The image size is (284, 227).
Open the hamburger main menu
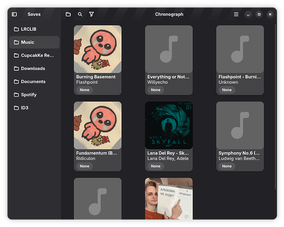[236, 14]
